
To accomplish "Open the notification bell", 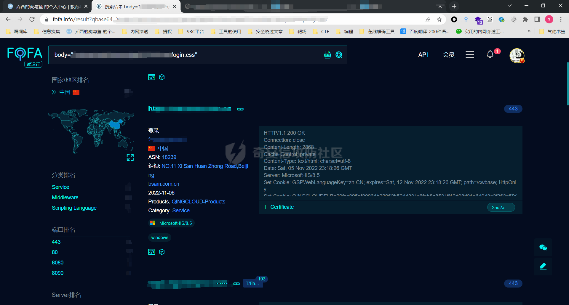I will [x=490, y=54].
